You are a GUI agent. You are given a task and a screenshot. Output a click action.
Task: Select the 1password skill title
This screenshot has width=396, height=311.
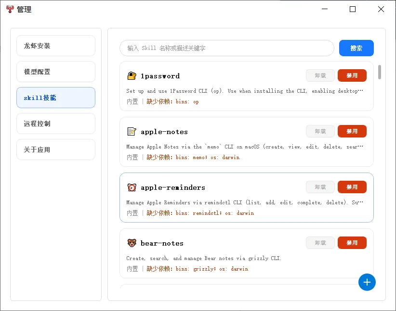pyautogui.click(x=160, y=76)
